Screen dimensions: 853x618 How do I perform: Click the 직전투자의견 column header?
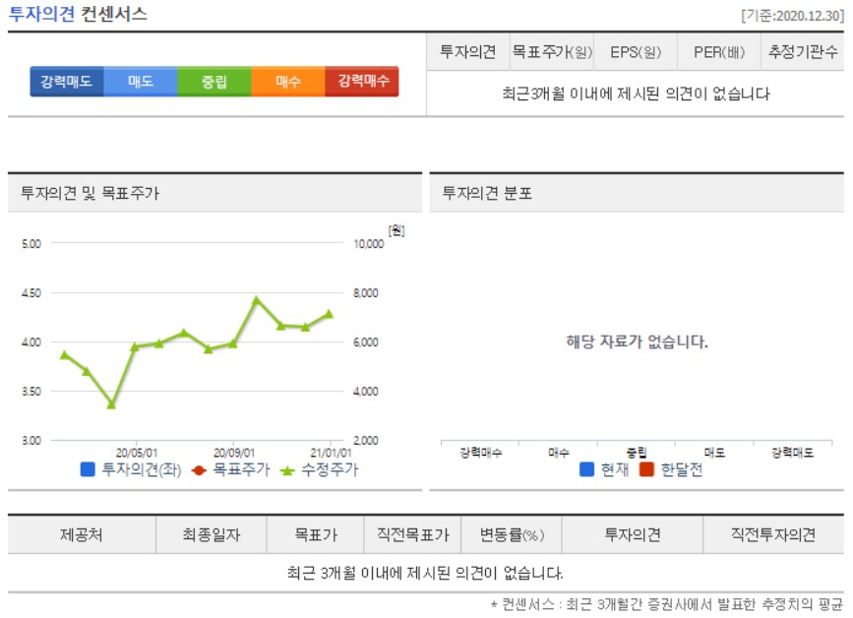click(773, 534)
